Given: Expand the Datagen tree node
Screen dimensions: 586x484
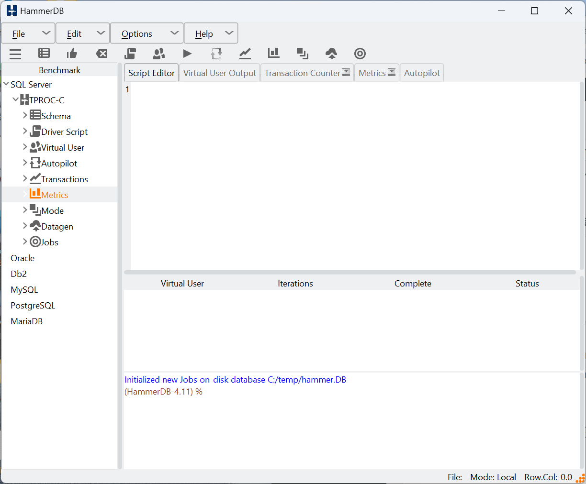Looking at the screenshot, I should point(25,225).
